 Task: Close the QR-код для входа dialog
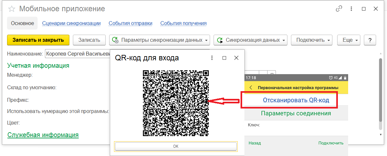click(236, 58)
